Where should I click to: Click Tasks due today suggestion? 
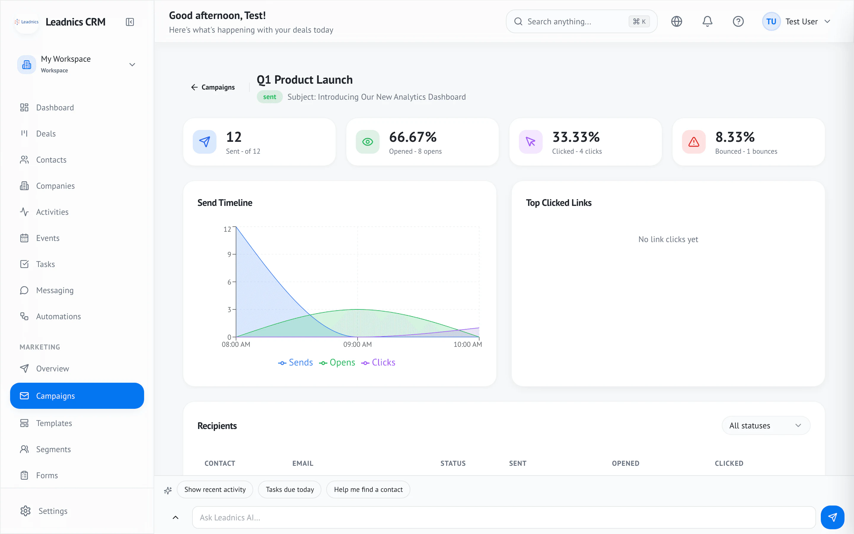[290, 490]
